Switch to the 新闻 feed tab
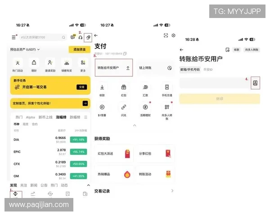270x216 pixels. click(x=34, y=185)
